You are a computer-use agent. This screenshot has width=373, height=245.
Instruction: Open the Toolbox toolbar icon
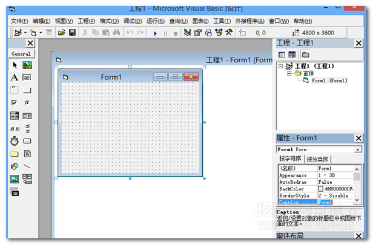tap(229, 32)
